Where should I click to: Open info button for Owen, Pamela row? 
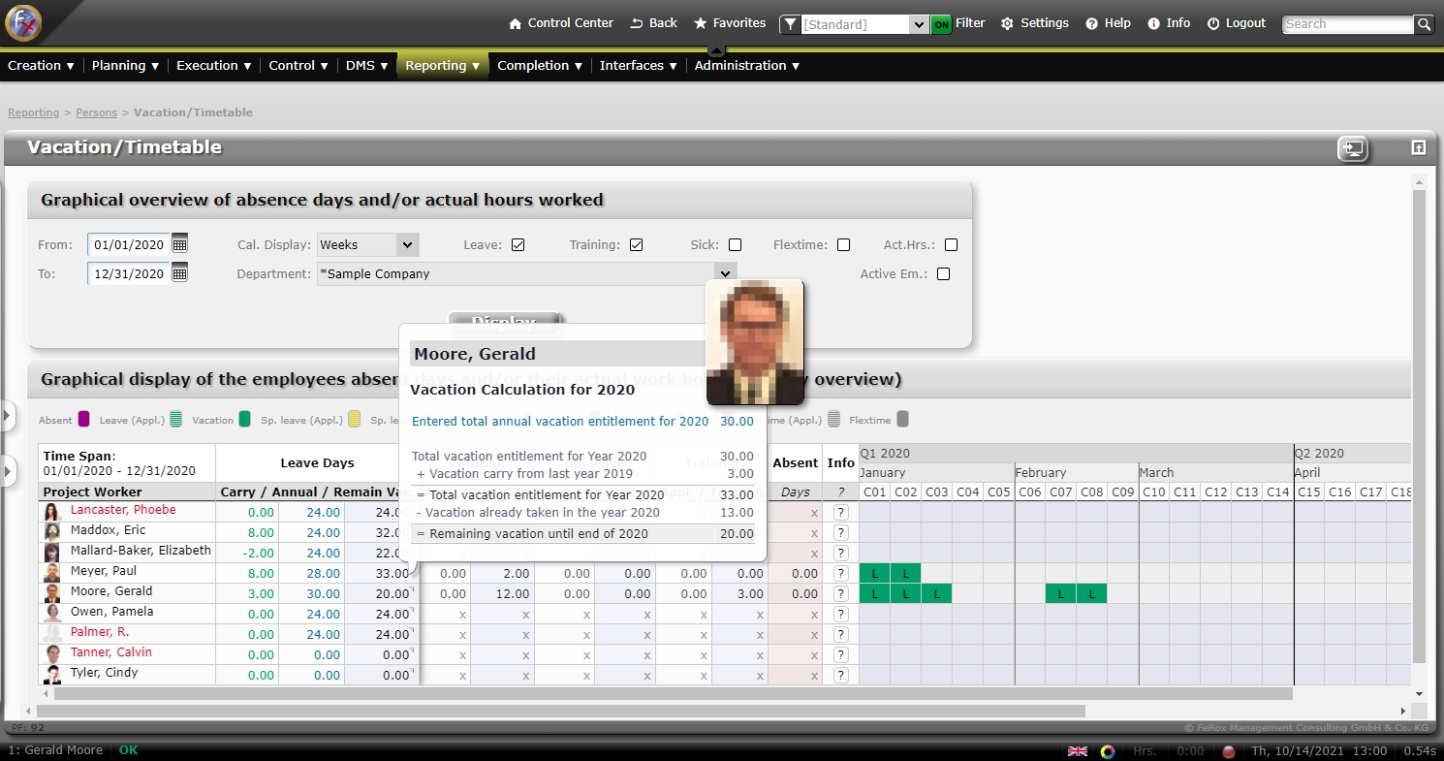tap(840, 614)
